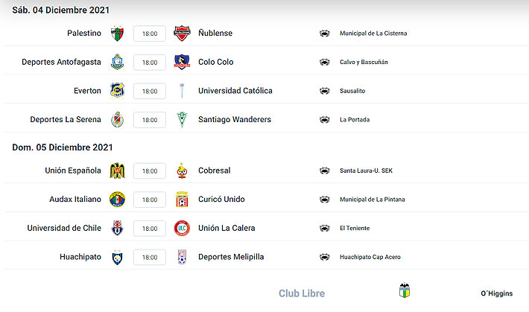Click the Audax Italiano team name

pyautogui.click(x=74, y=200)
